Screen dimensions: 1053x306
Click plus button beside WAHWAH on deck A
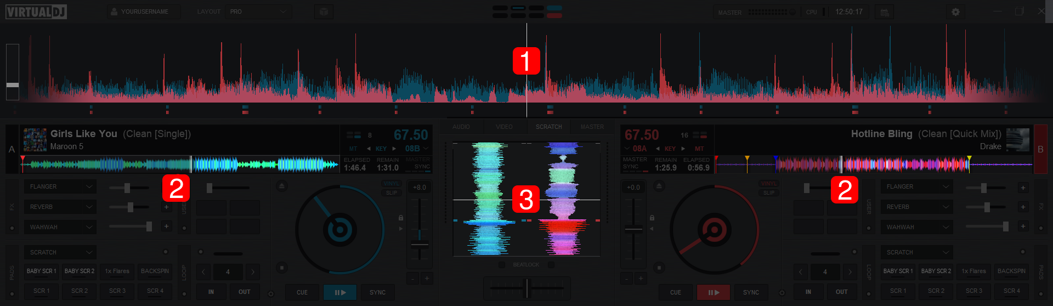(166, 226)
